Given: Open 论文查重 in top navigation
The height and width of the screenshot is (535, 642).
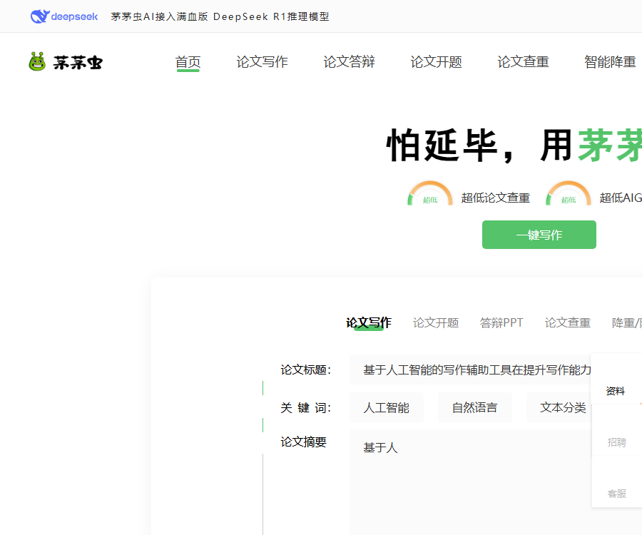Looking at the screenshot, I should click(x=523, y=62).
